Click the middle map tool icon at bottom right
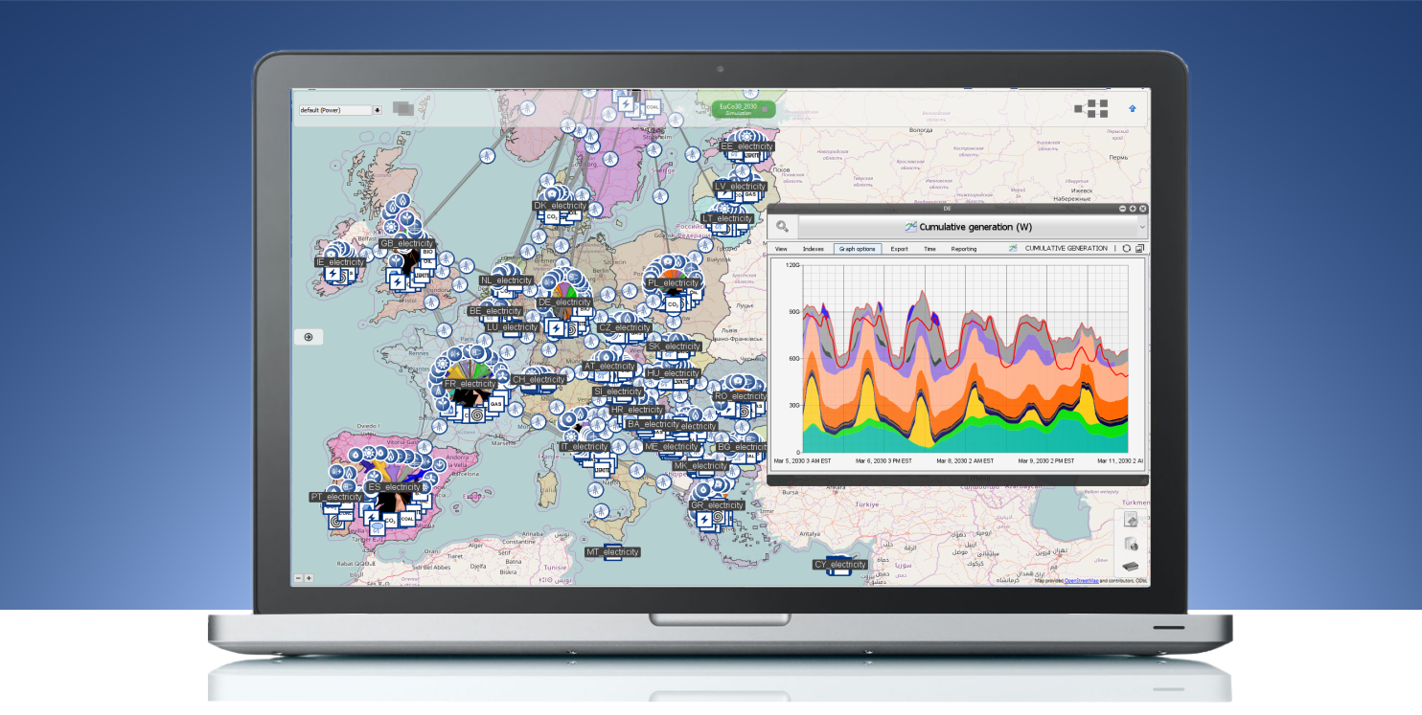The image size is (1422, 715). coord(1132,544)
